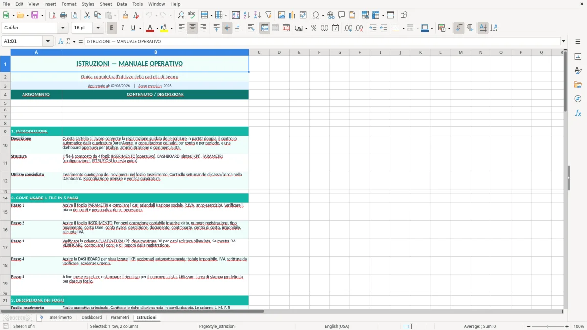Open the sidebar Gallery panel
The image size is (587, 330).
[x=578, y=85]
